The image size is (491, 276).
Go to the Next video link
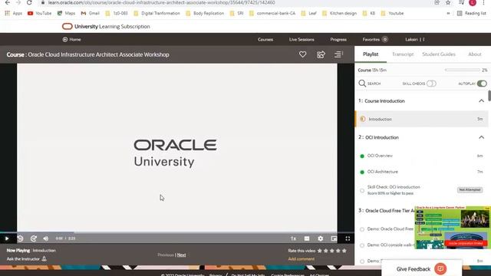[181, 255]
